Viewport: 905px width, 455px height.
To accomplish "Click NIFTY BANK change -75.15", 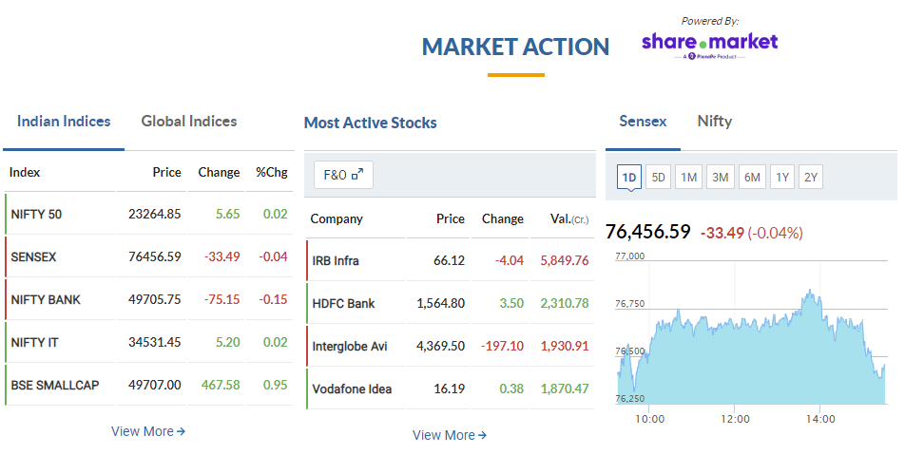I will pyautogui.click(x=222, y=299).
